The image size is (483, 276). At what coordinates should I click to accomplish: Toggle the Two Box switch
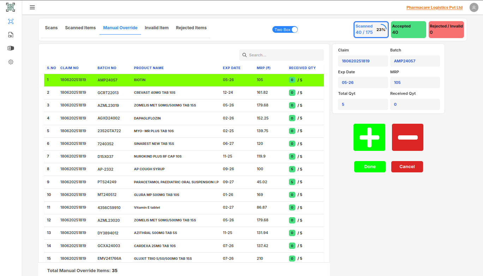(285, 30)
